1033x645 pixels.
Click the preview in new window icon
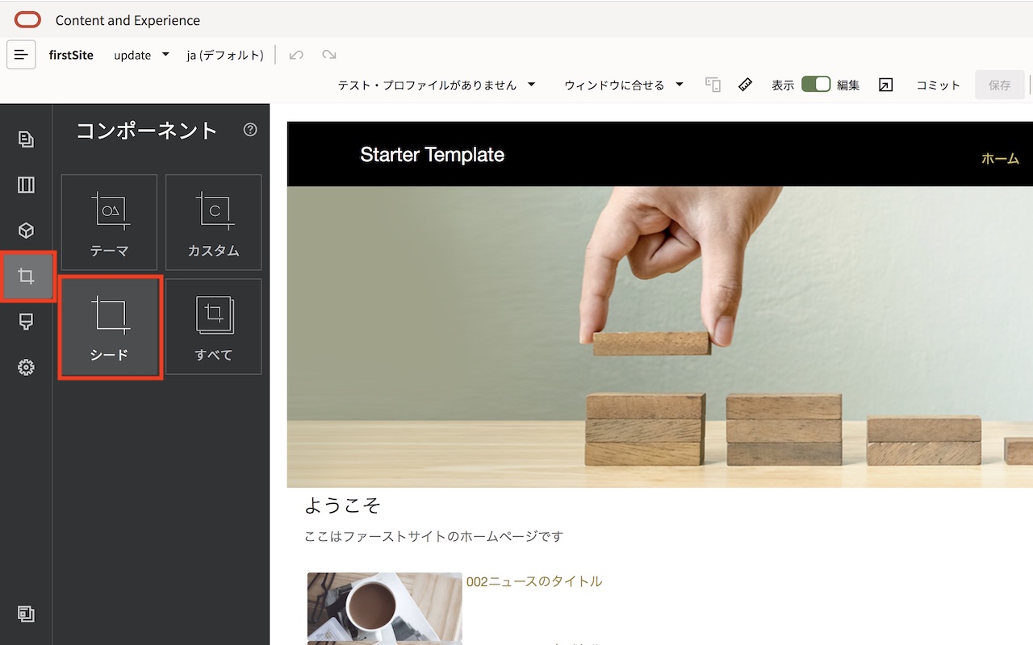coord(885,84)
